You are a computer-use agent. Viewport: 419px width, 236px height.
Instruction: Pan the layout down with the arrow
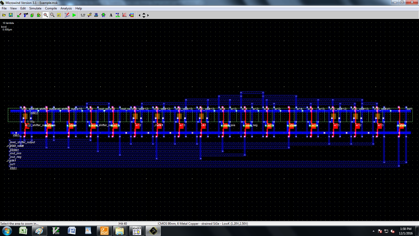(144, 17)
